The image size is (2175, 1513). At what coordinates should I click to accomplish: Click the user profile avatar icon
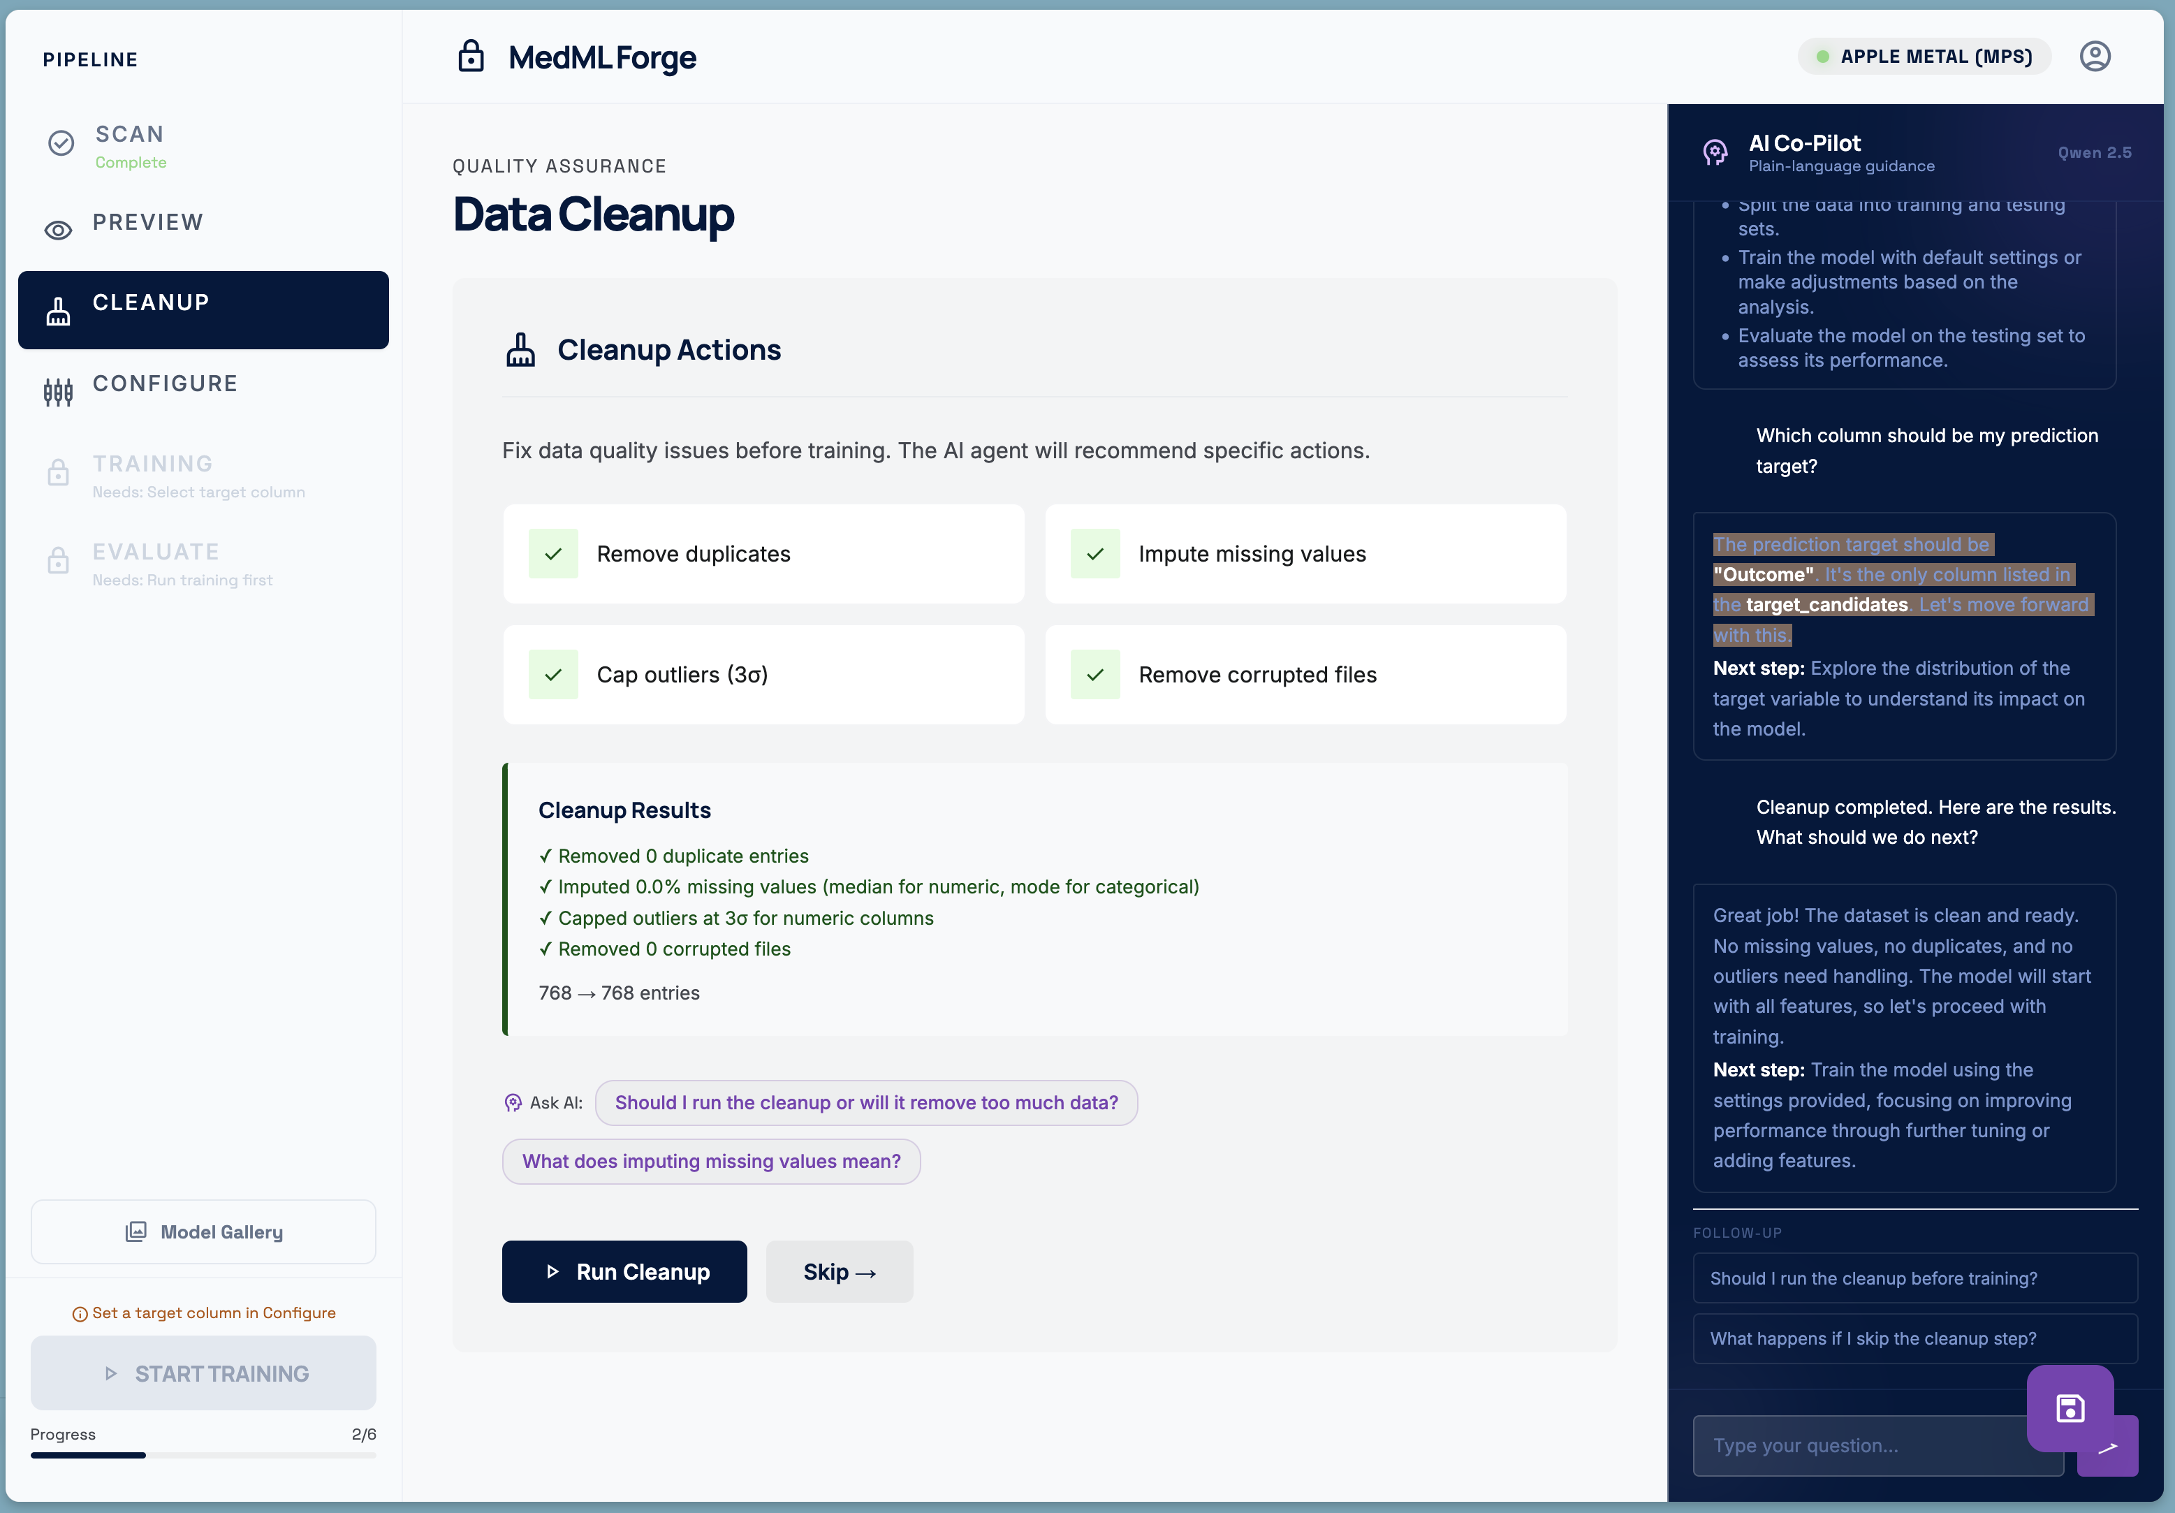[2095, 57]
